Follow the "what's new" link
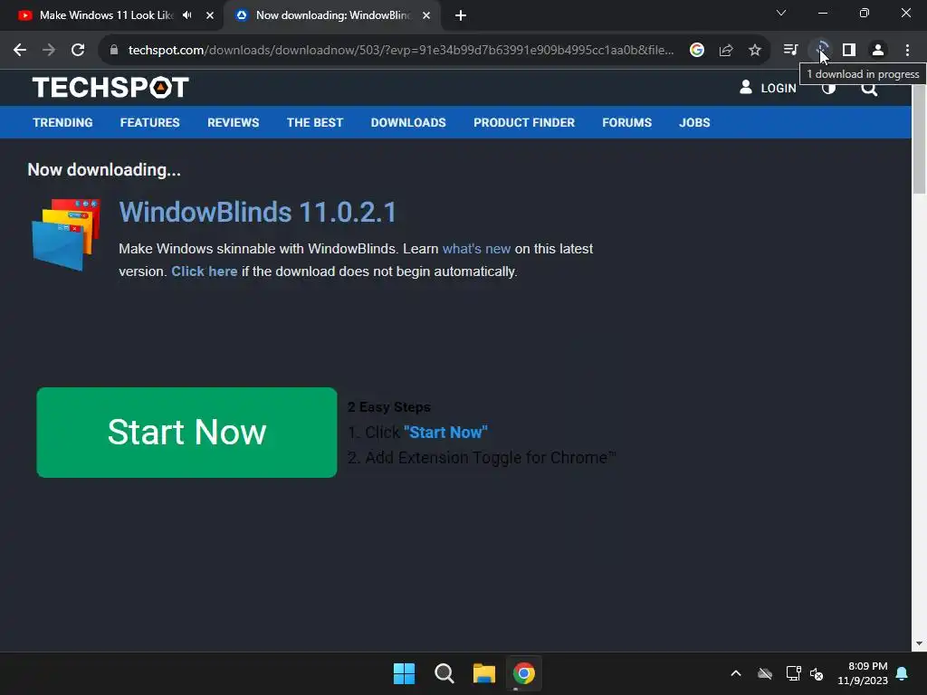 pyautogui.click(x=476, y=249)
